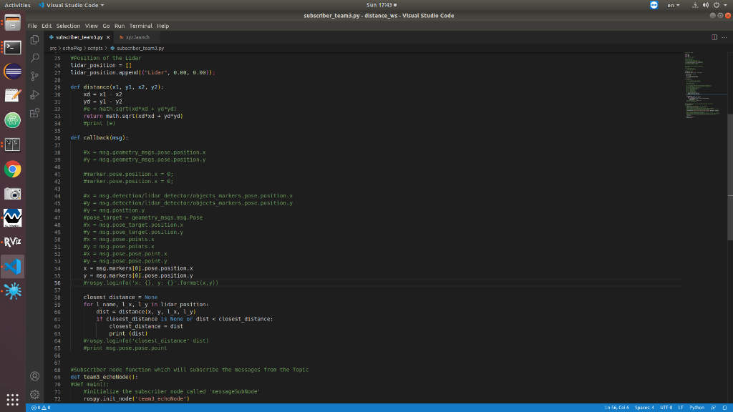The width and height of the screenshot is (733, 412).
Task: Click the Visual Studio Code dock icon
Action: coord(13,267)
